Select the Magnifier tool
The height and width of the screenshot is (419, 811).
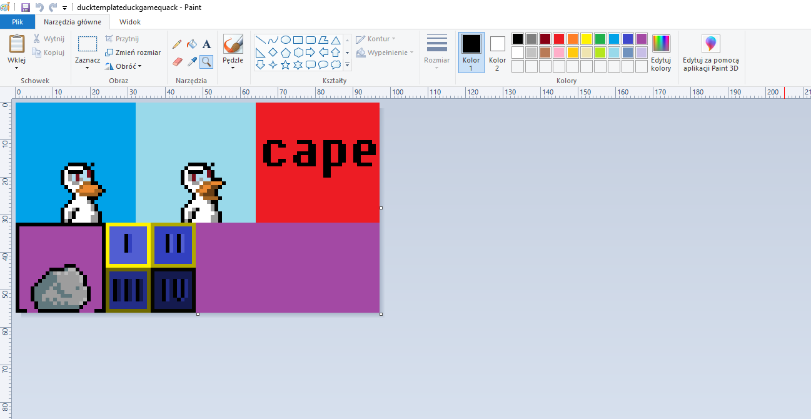point(207,61)
